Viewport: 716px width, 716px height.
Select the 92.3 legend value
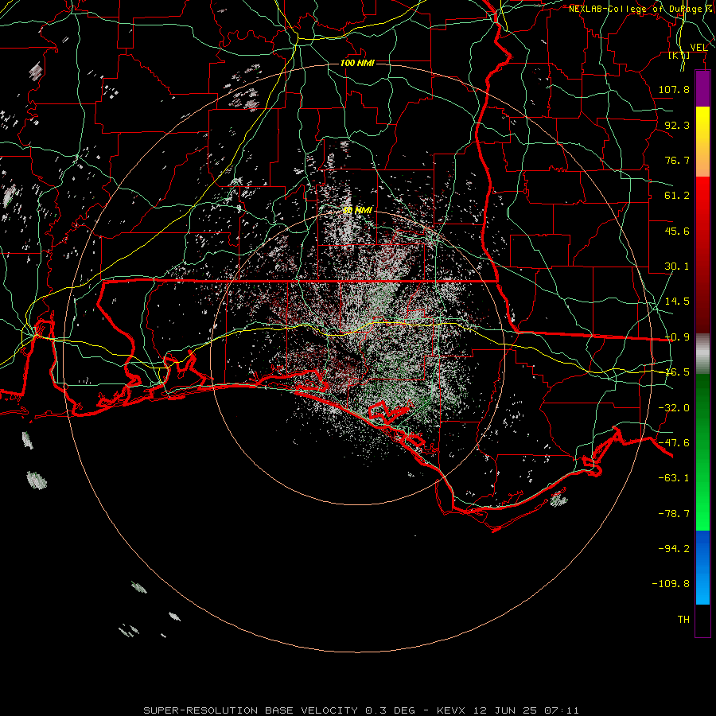click(x=677, y=125)
